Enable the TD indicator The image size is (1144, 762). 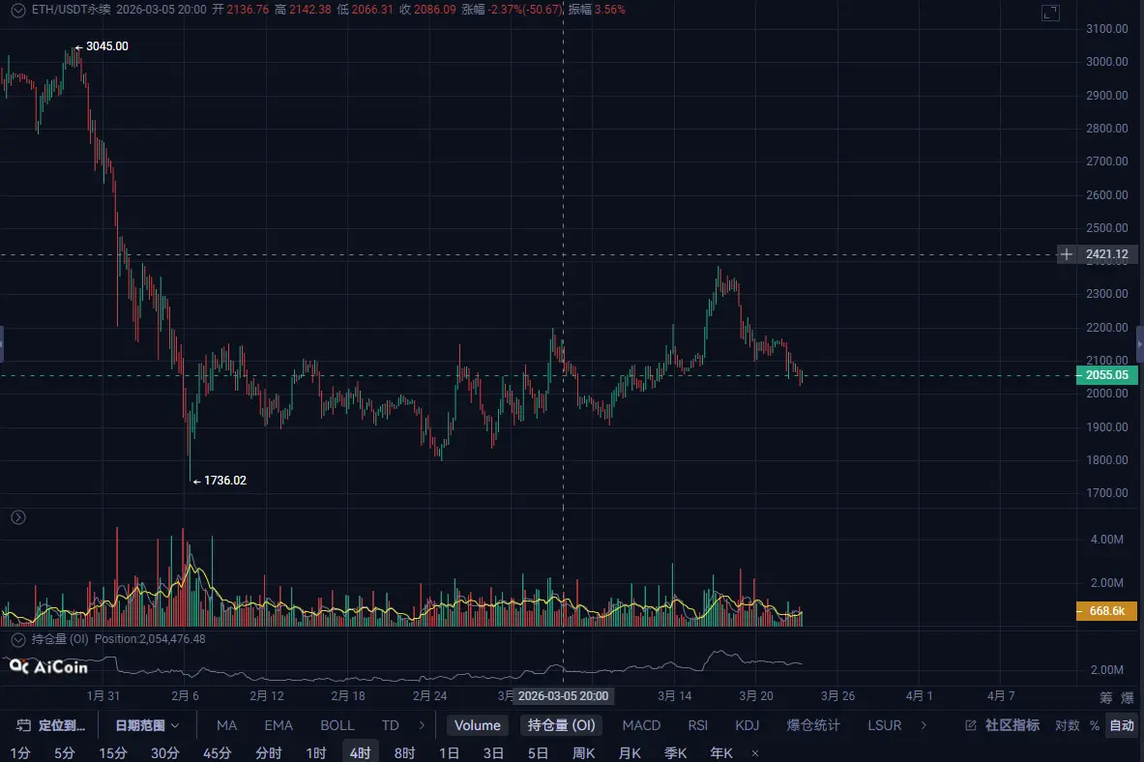(391, 725)
